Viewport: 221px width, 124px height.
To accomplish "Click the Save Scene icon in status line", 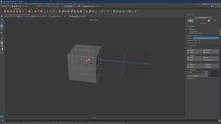I will coord(17,6).
